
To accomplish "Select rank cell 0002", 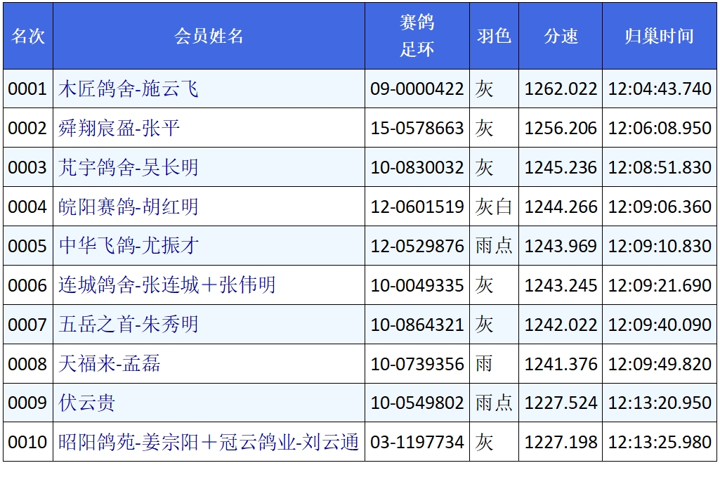I will pyautogui.click(x=27, y=128).
